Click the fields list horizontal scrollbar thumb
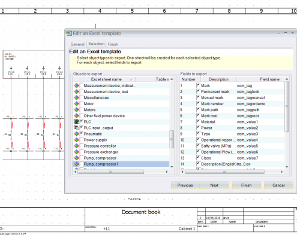The image size is (297, 240). tap(224, 172)
